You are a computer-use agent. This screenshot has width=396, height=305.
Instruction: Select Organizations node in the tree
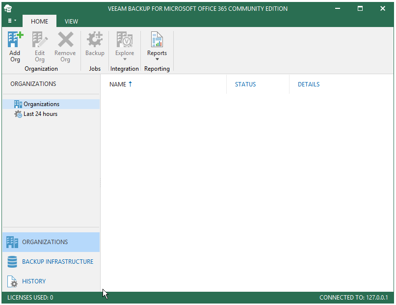pyautogui.click(x=51, y=104)
